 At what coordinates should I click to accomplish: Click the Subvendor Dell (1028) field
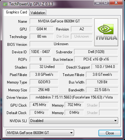(96, 52)
